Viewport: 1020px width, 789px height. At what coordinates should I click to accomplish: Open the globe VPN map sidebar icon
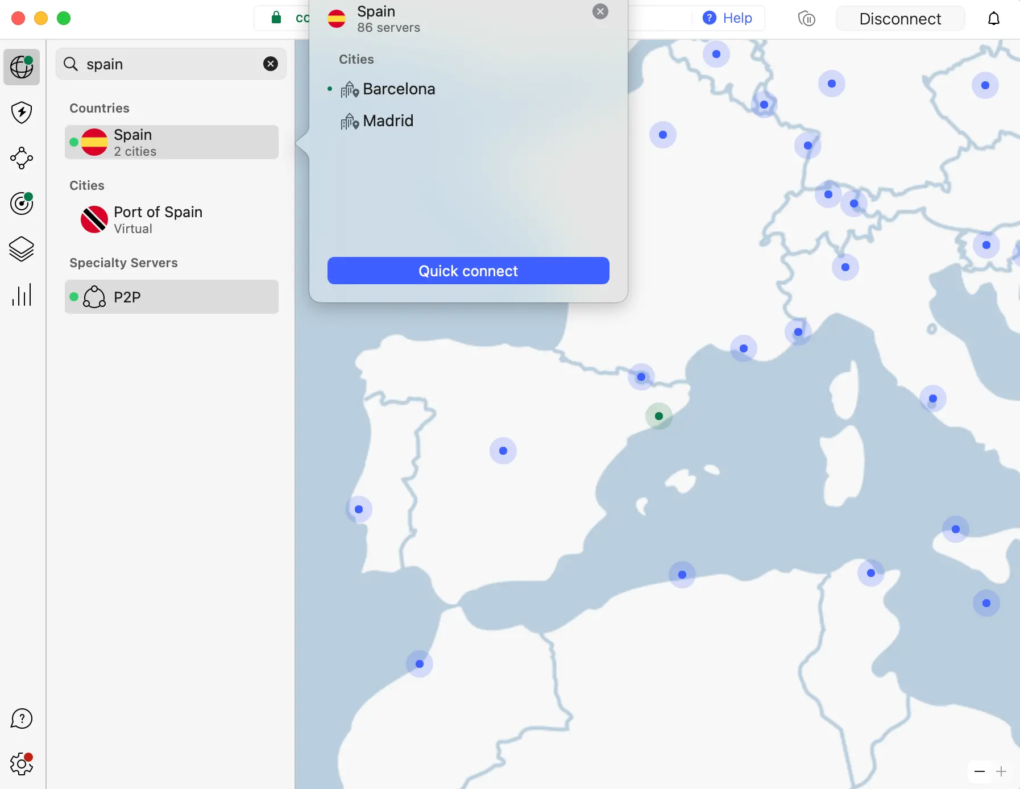tap(22, 67)
